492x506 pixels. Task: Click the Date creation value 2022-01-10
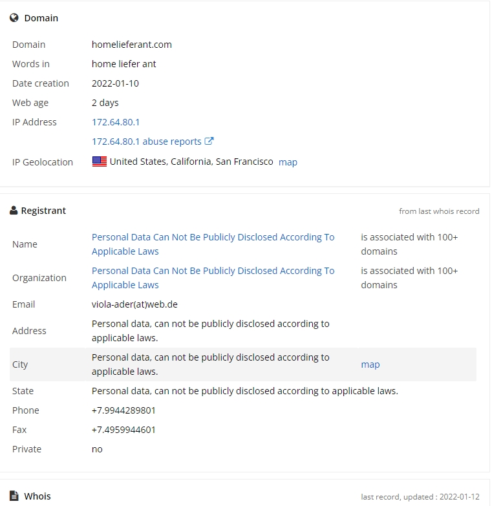point(115,83)
